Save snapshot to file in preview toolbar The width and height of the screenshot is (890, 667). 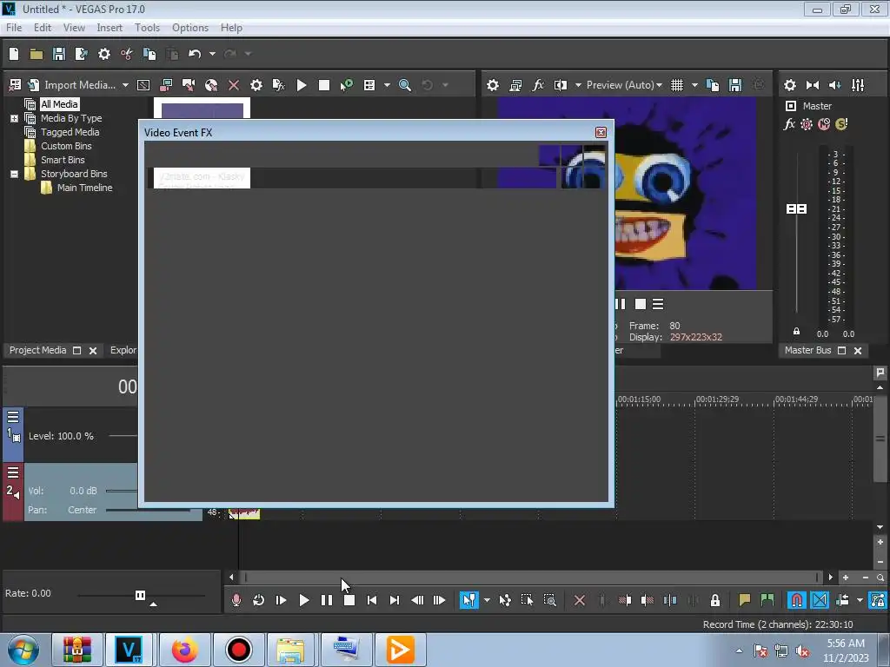click(x=735, y=85)
